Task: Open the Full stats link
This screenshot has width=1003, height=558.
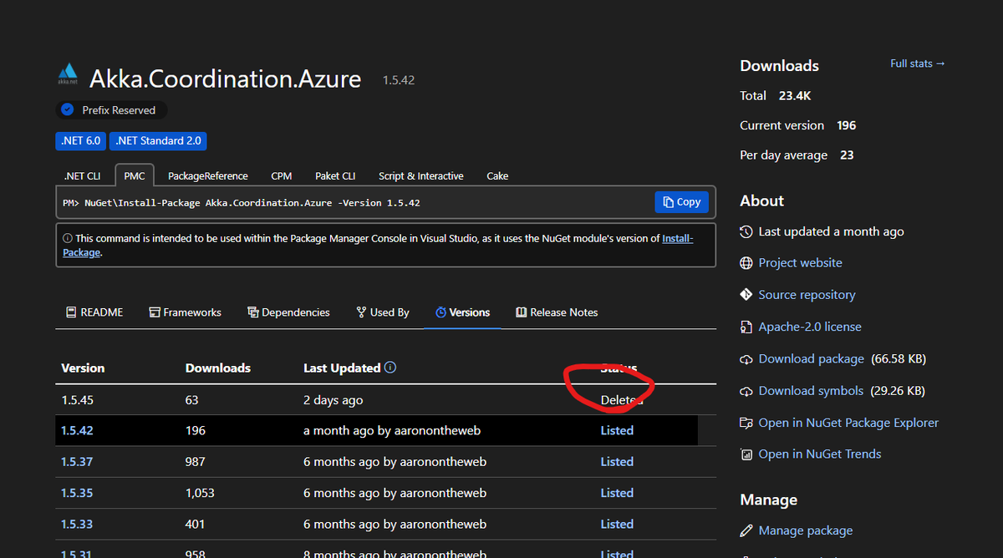Action: pos(918,63)
